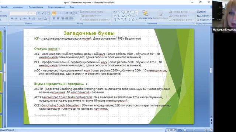Viewport: 236px width, 132px height.
Task: Zoom out with minus button
Action: (x=185, y=130)
